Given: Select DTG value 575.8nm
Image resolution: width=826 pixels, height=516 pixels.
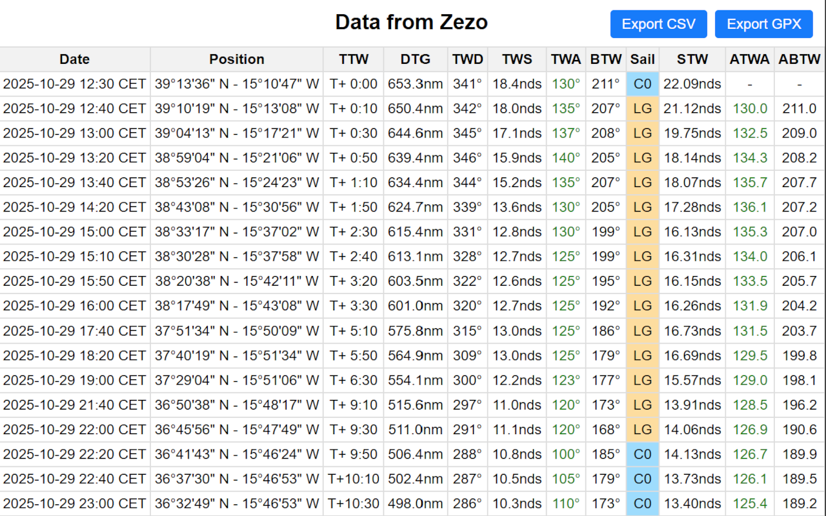Looking at the screenshot, I should 416,331.
